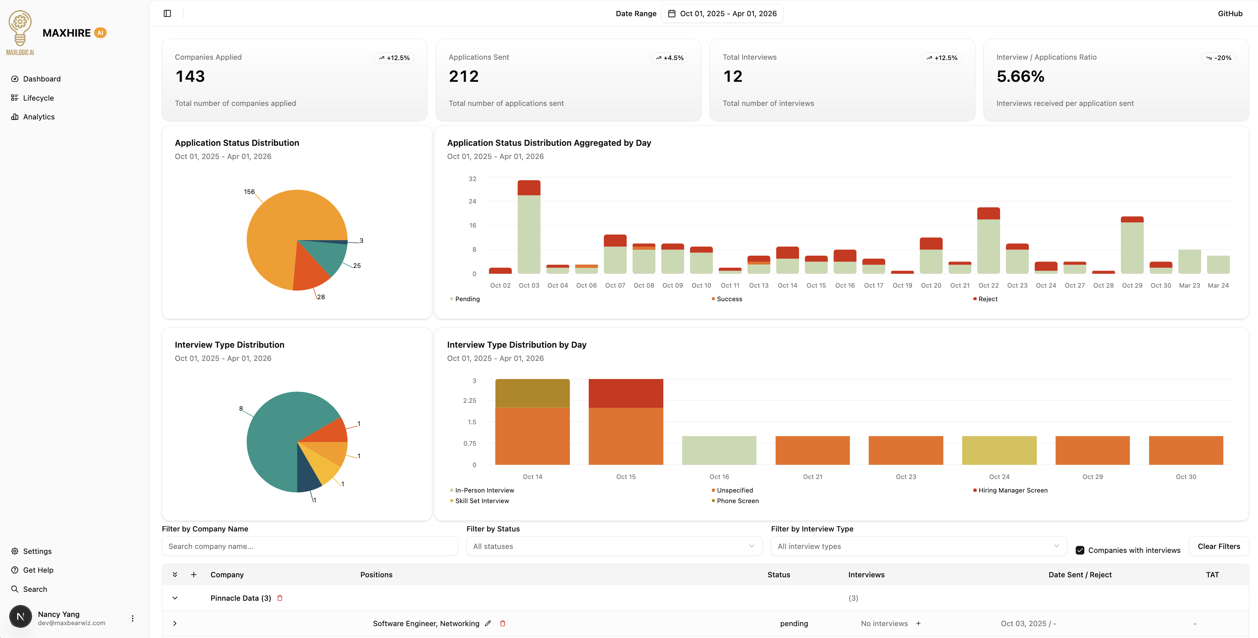Select Lifecycle in the sidebar
Screen dimensions: 1258x638
(39, 98)
